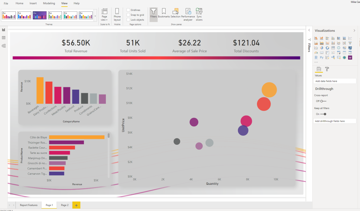Viewport: 360px width, 211px height.
Task: Click the Average of Sale Price card
Action: (x=189, y=46)
